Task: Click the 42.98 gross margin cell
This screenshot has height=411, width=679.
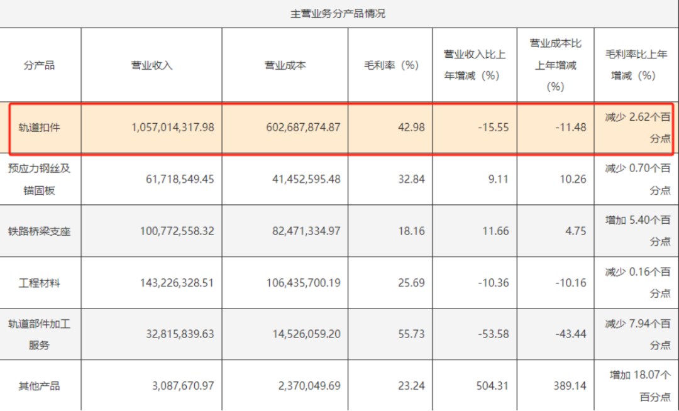Action: click(x=411, y=127)
